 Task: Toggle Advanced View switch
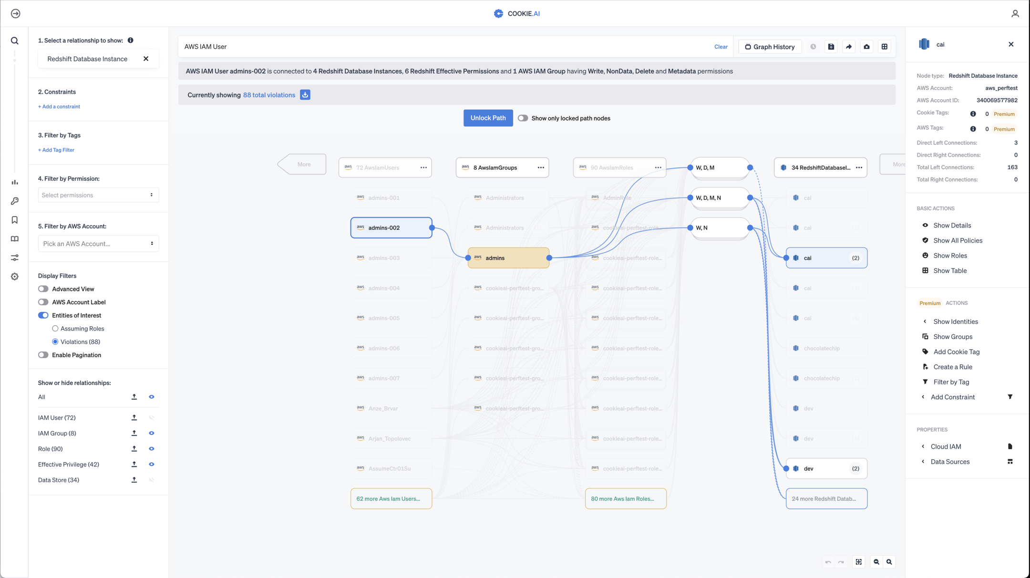pos(43,289)
